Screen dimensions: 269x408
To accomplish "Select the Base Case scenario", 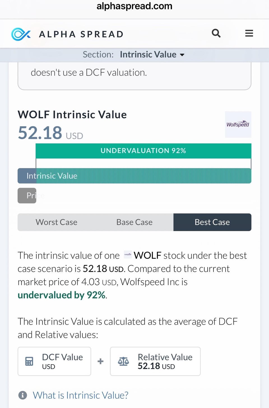I will pyautogui.click(x=134, y=222).
